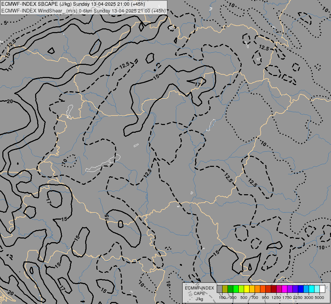The height and width of the screenshot is (304, 331).
Task: Click the 3000 value label in the legend
Action: coord(309,298)
